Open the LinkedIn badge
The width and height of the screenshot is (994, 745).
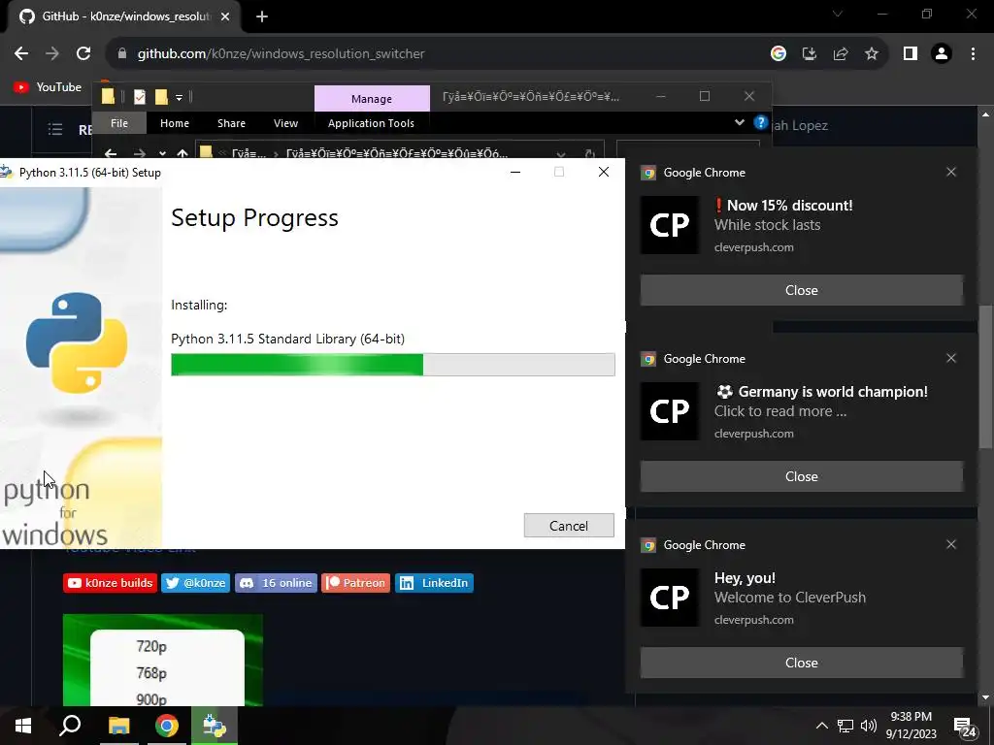coord(434,583)
